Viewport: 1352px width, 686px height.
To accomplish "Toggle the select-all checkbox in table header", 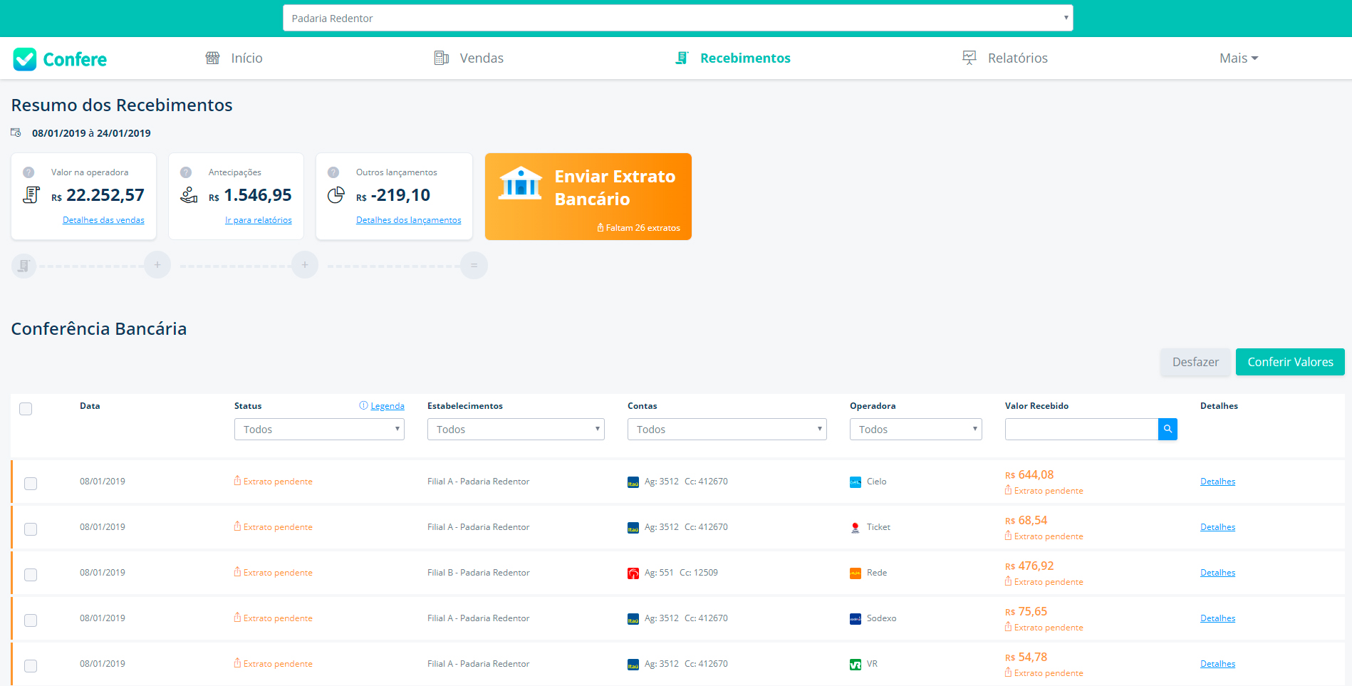I will coord(26,409).
